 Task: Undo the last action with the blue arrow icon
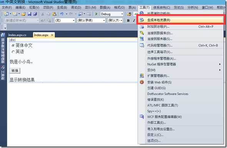point(62,14)
